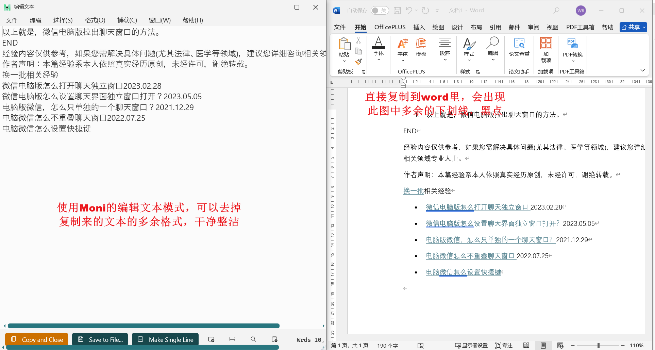This screenshot has height=350, width=655.
Task: Click the 模板 templates icon
Action: pyautogui.click(x=421, y=47)
